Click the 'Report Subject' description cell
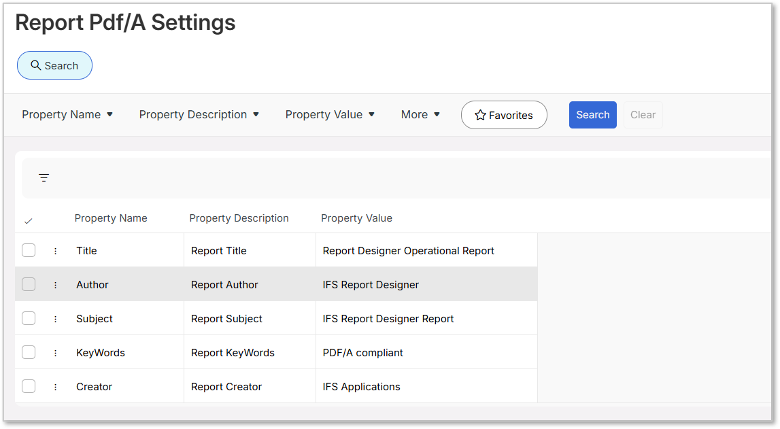 (250, 318)
